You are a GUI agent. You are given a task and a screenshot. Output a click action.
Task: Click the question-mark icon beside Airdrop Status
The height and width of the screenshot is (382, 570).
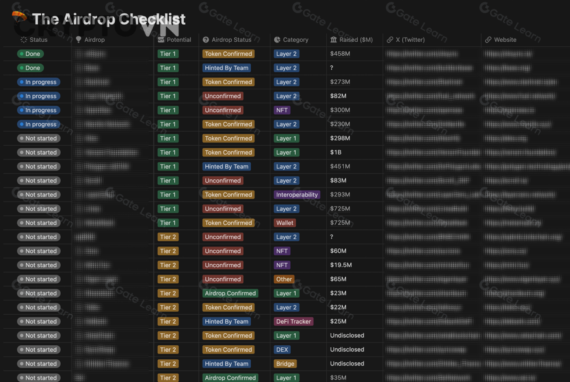(206, 40)
